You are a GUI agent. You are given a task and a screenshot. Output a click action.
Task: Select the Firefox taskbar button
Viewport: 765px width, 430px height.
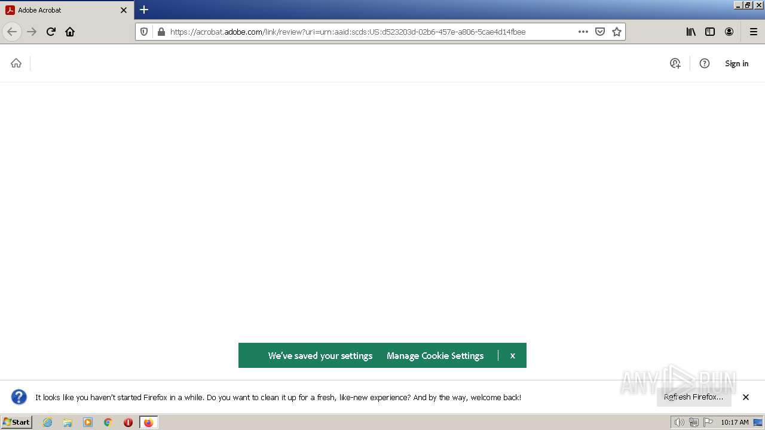(x=148, y=422)
